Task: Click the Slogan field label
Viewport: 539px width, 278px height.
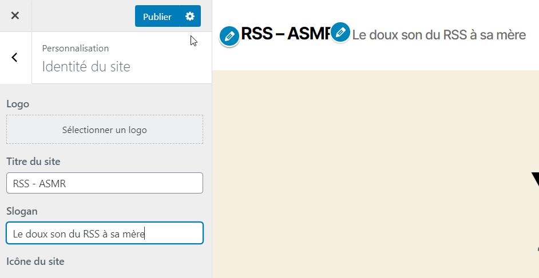Action: tap(22, 212)
